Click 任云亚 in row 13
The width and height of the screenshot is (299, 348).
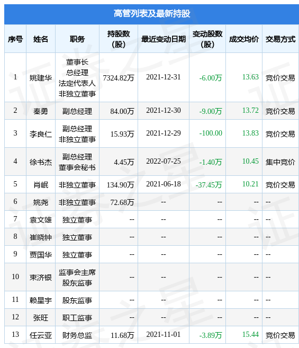click(x=41, y=335)
